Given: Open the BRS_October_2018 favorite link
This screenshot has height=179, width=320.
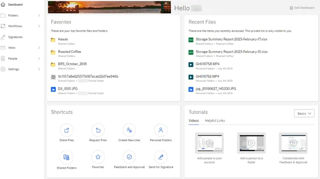Looking at the screenshot, I should pyautogui.click(x=72, y=64).
